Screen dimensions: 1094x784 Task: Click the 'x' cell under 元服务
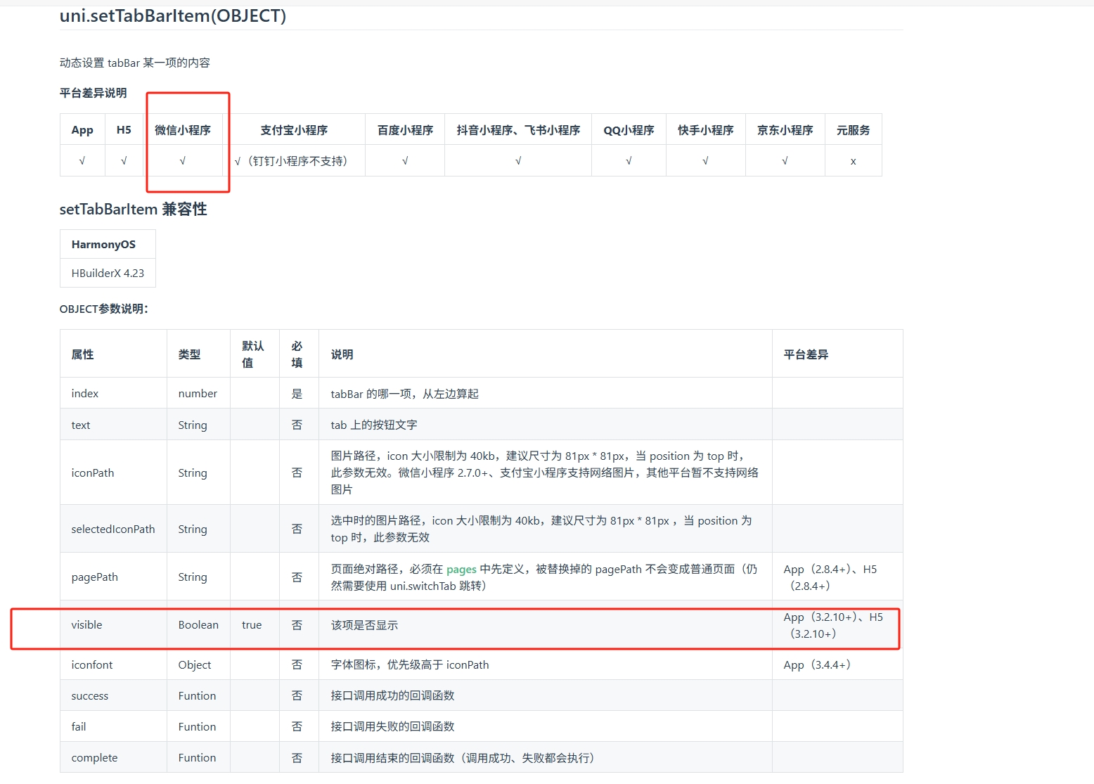(x=854, y=161)
